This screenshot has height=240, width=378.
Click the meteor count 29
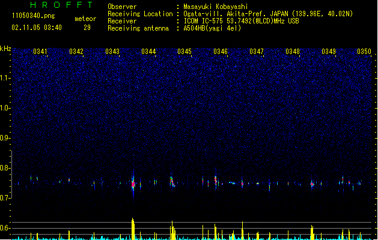pos(87,28)
